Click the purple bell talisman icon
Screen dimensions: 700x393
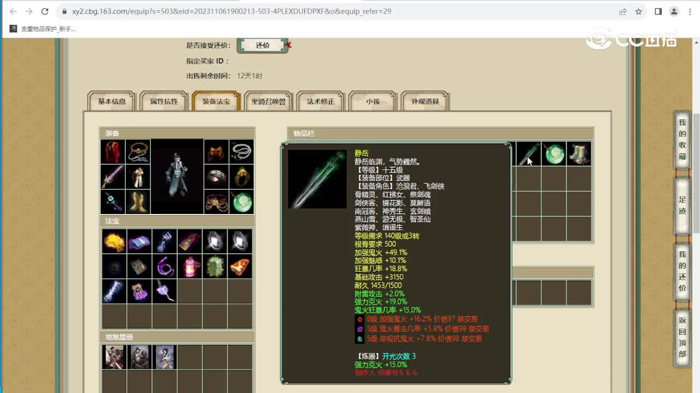(x=139, y=291)
